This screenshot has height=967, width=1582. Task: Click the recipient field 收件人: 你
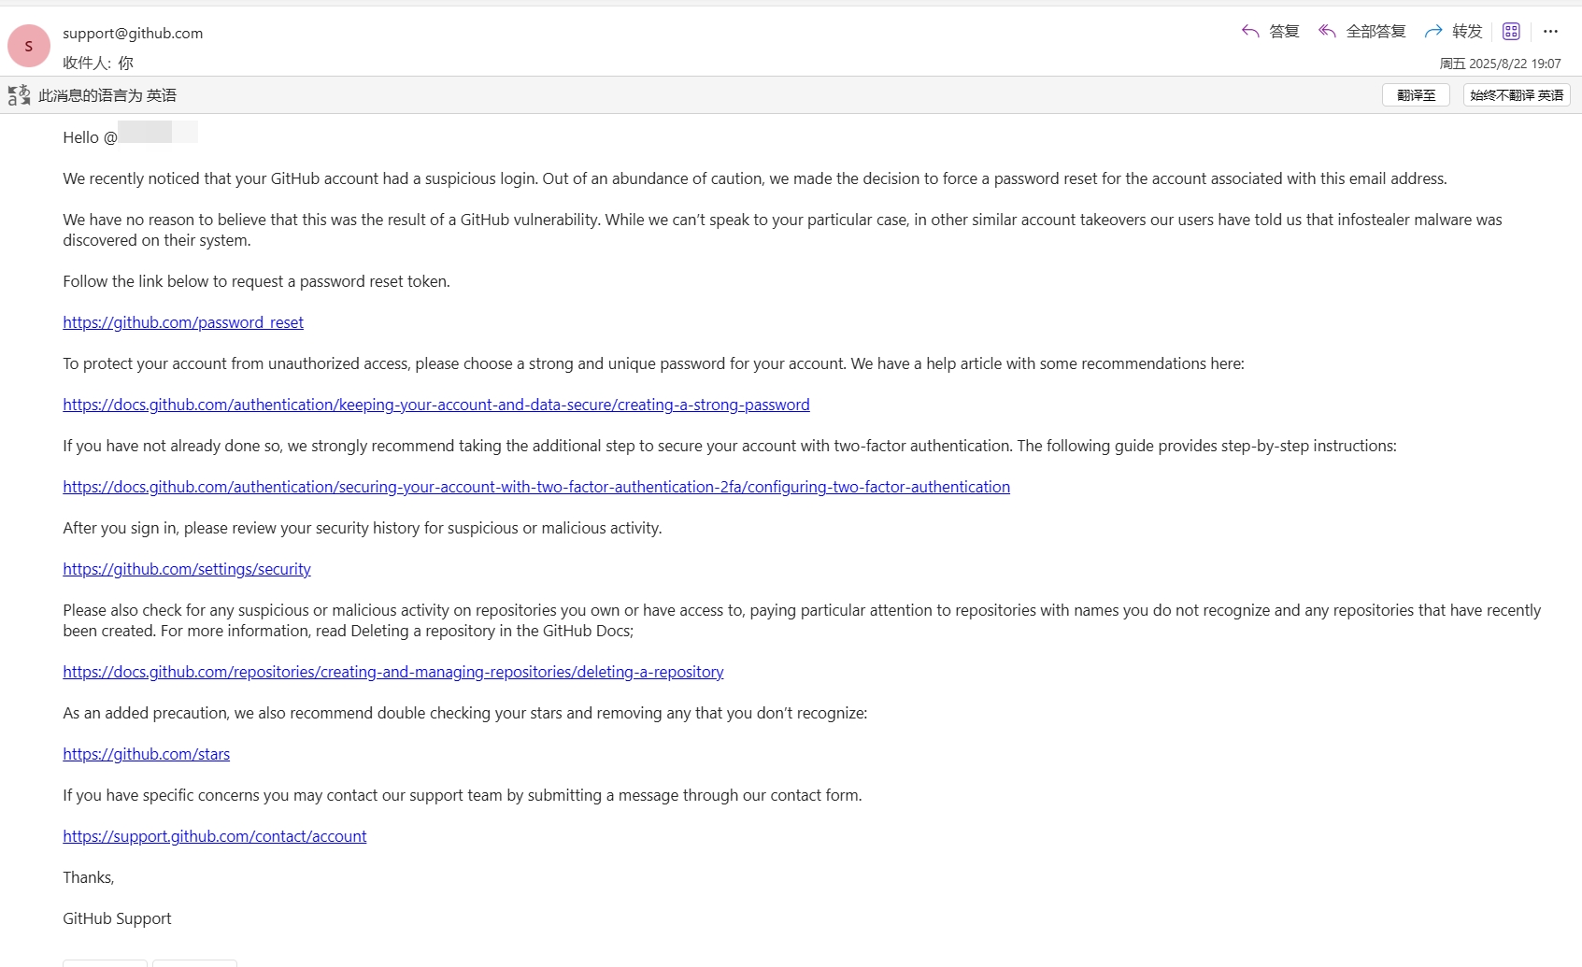pyautogui.click(x=98, y=63)
